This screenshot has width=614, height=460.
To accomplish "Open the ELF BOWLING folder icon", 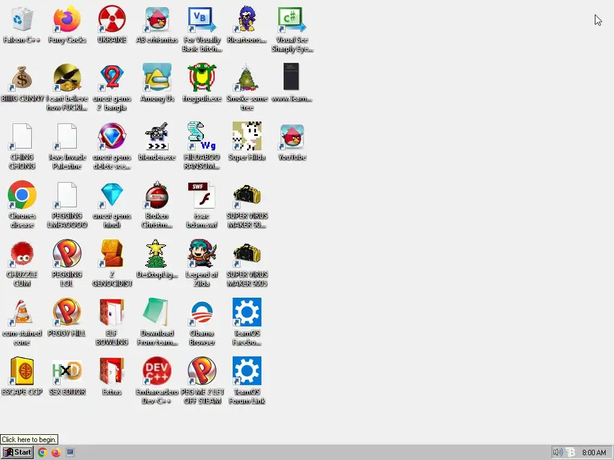I will (x=112, y=312).
